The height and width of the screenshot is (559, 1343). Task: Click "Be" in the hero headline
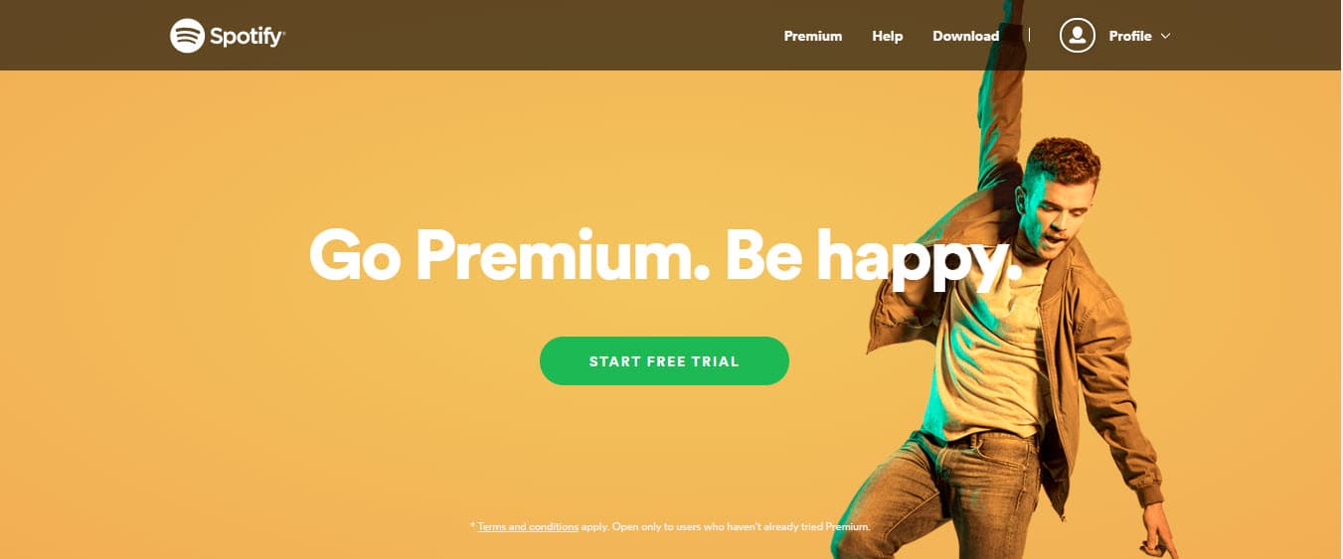point(765,256)
